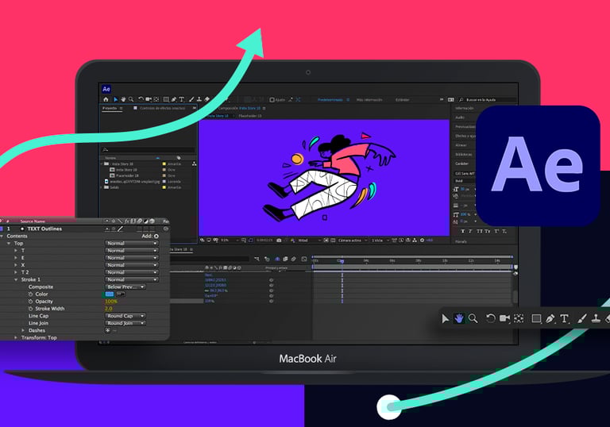Select the Más información workspace

pos(369,100)
